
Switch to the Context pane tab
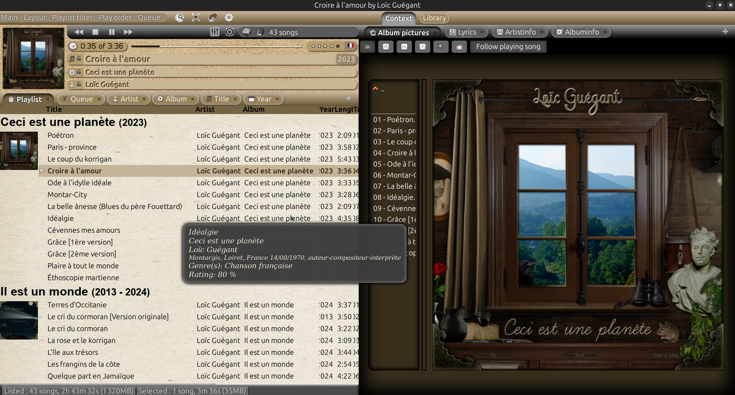coord(399,18)
